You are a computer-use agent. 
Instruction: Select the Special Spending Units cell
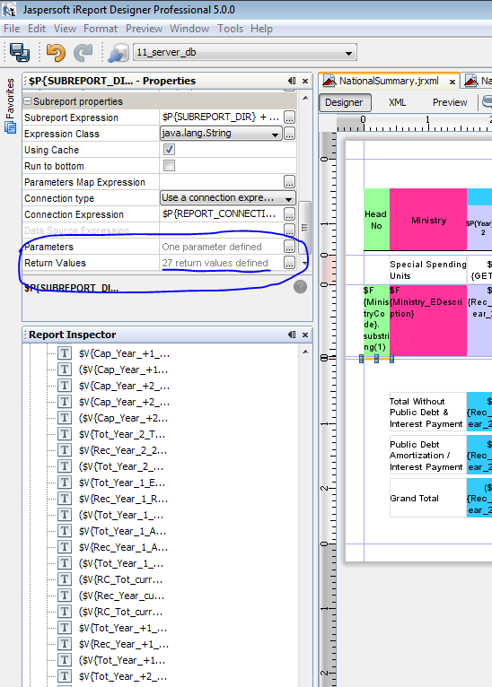tap(428, 270)
